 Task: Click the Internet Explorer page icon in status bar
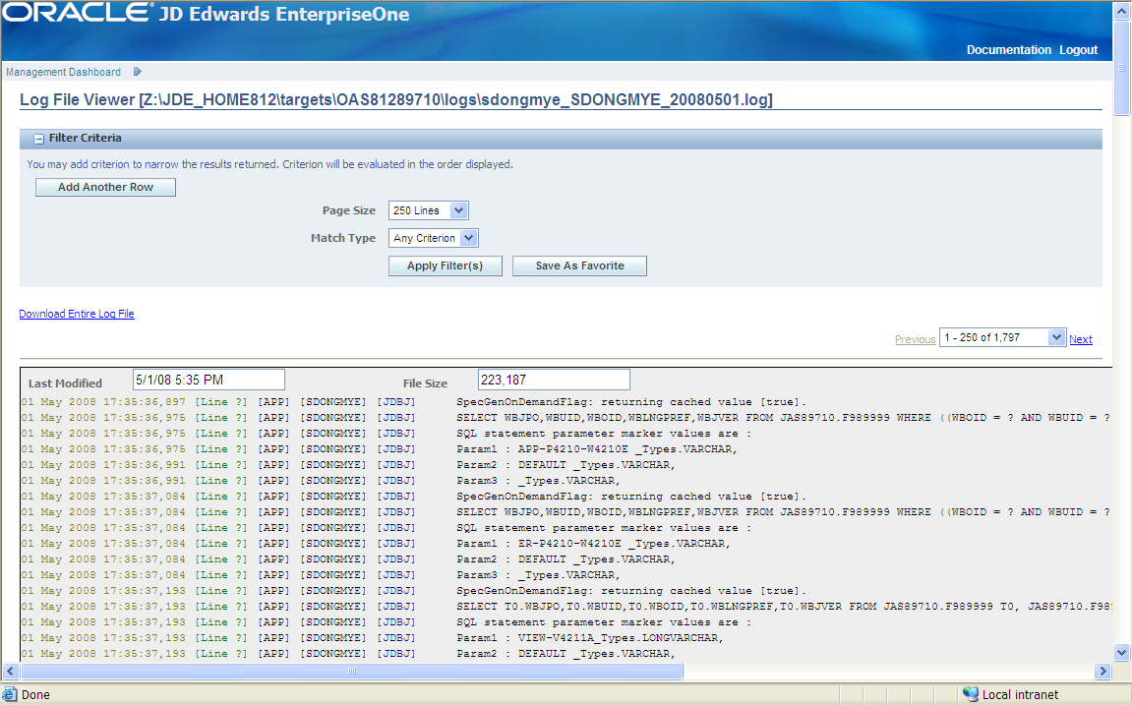[x=10, y=694]
